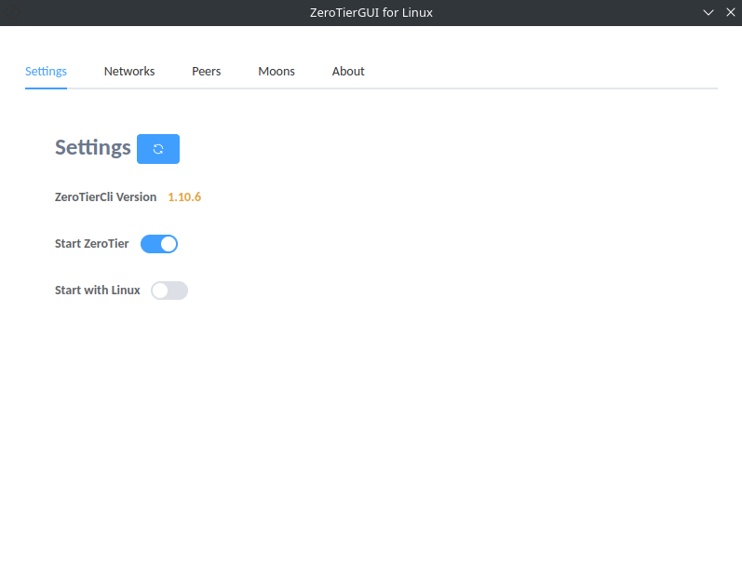This screenshot has height=582, width=742.
Task: Select the Settings tab
Action: click(46, 71)
